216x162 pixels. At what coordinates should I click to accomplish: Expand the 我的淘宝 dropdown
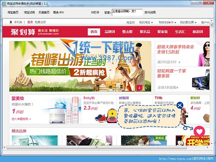coord(146,22)
